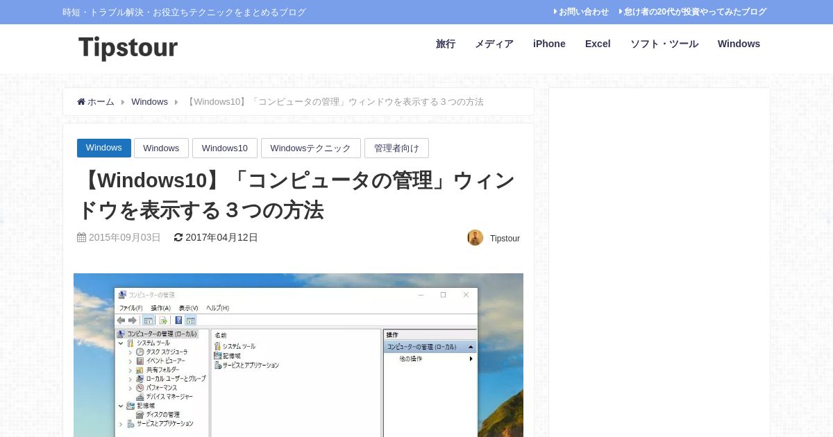This screenshot has width=833, height=437.
Task: Open the 他の操作 submenu arrow
Action: [471, 359]
